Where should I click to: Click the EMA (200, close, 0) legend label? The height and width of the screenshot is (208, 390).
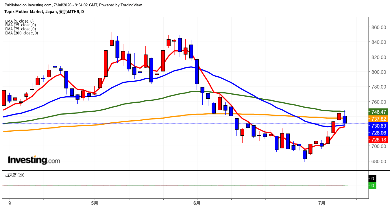point(21,33)
